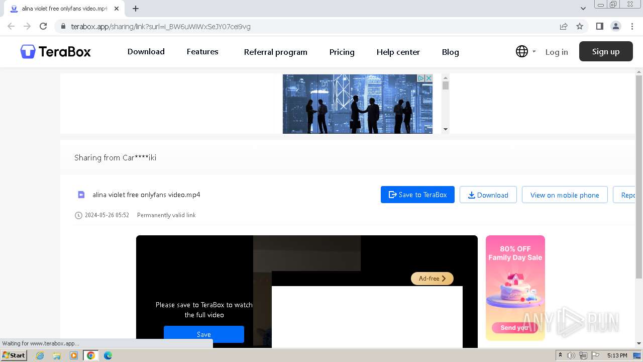Click Action Center flag icon

pos(595,355)
